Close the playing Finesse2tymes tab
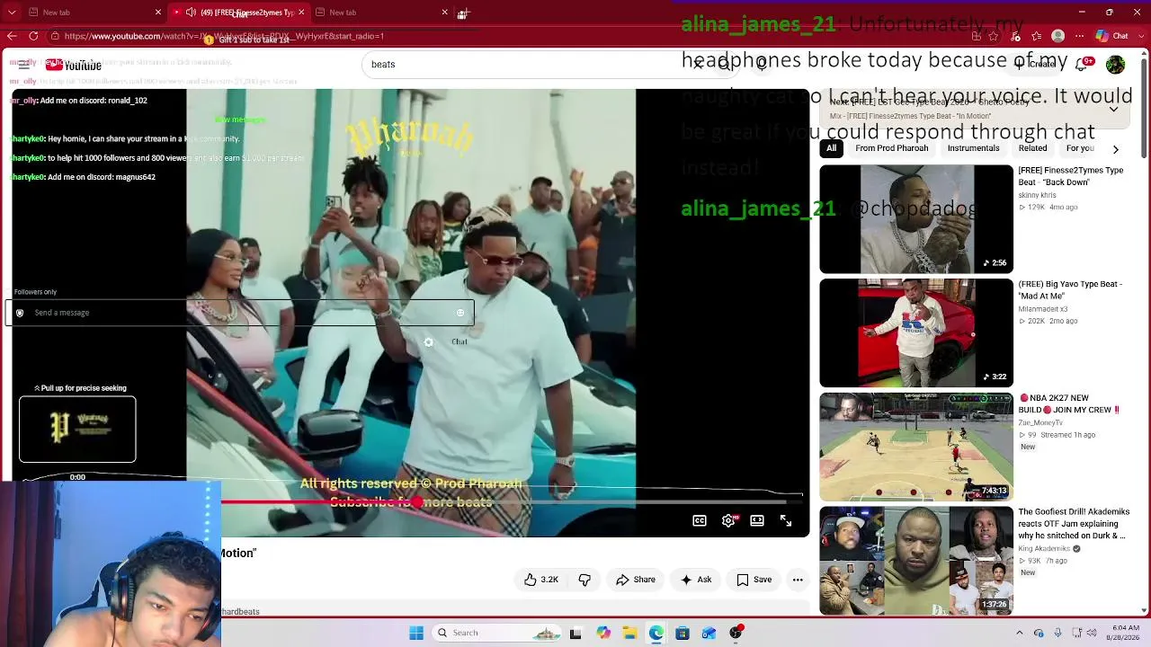This screenshot has width=1151, height=647. tap(301, 13)
